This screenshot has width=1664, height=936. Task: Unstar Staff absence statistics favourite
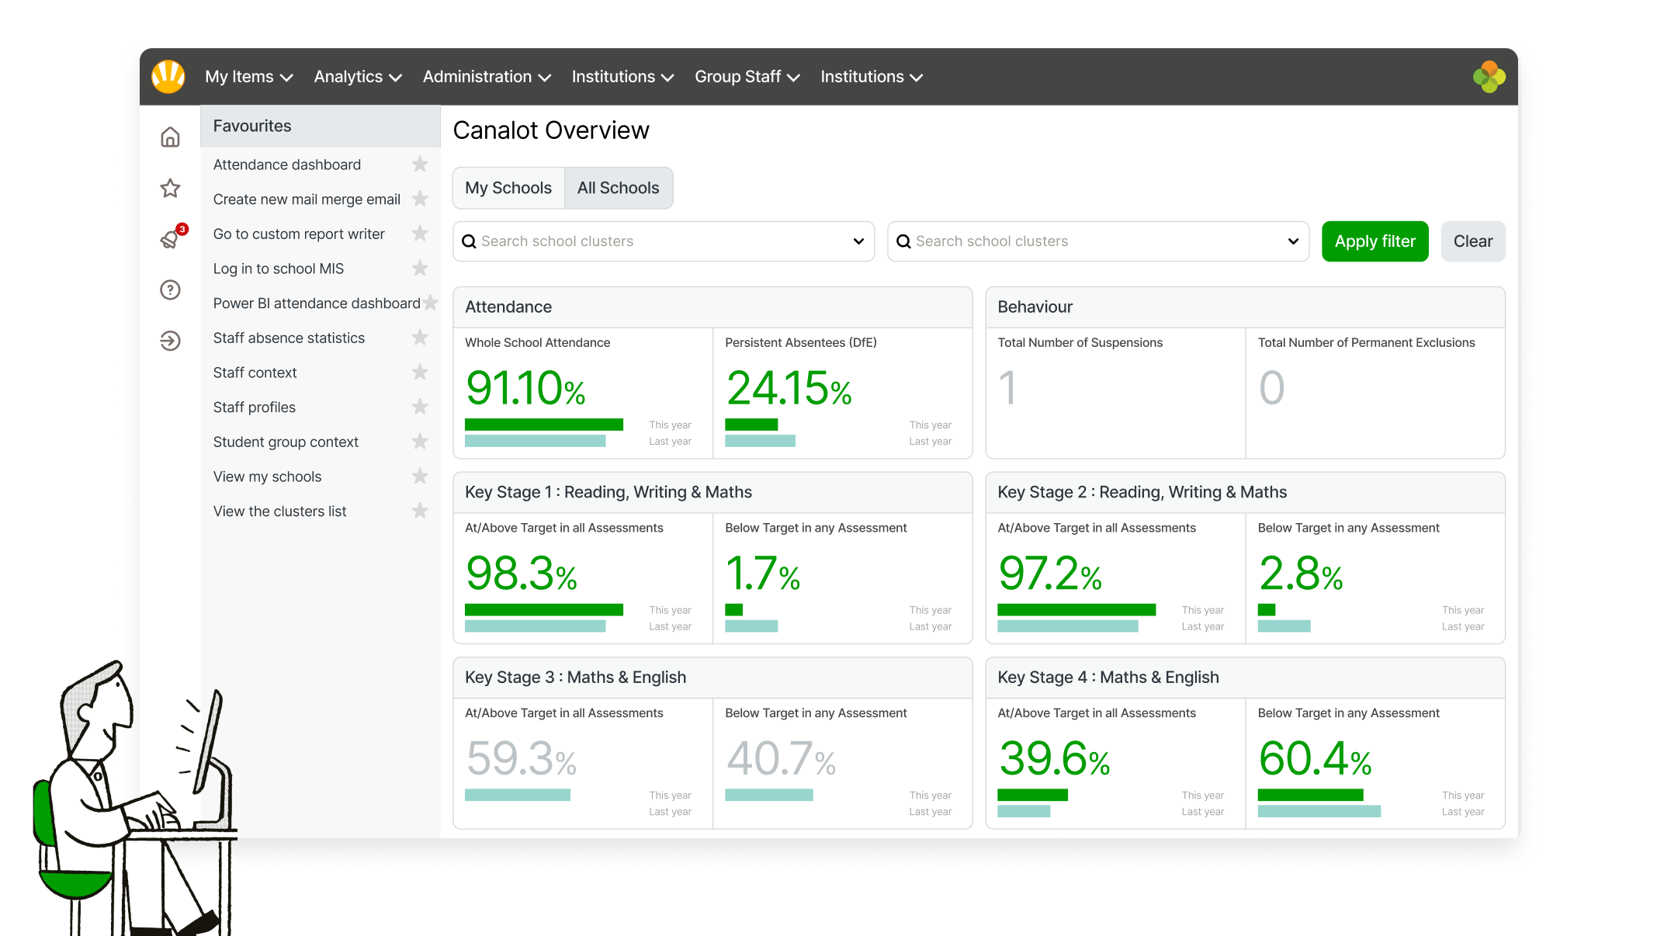pyautogui.click(x=420, y=338)
